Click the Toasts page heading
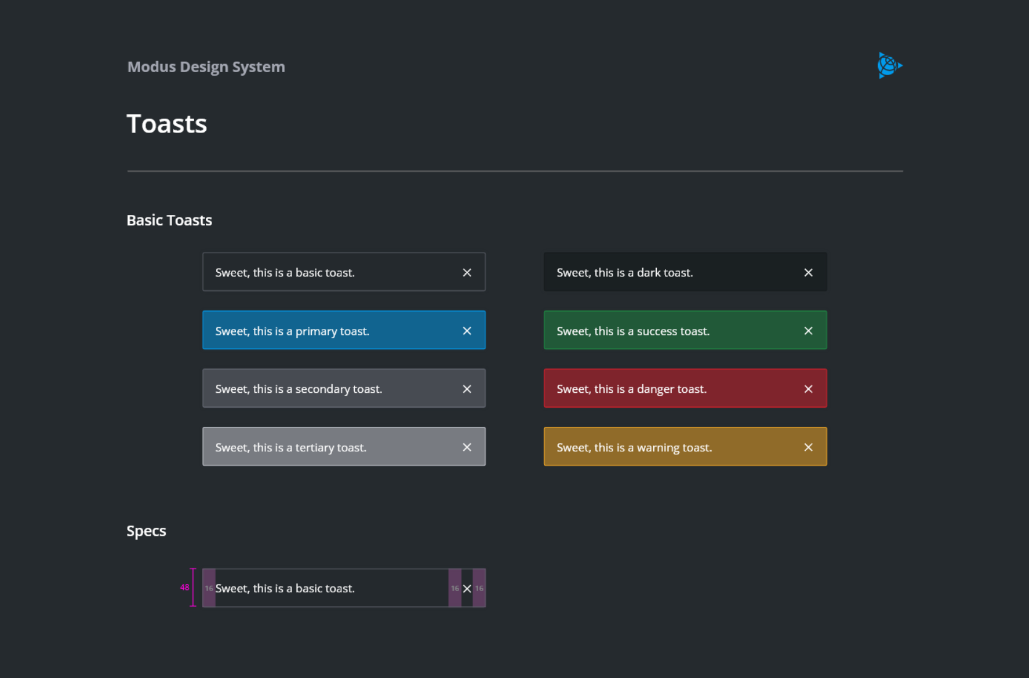Viewport: 1029px width, 678px height. coord(166,123)
